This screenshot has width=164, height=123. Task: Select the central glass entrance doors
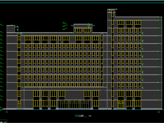[74, 104]
